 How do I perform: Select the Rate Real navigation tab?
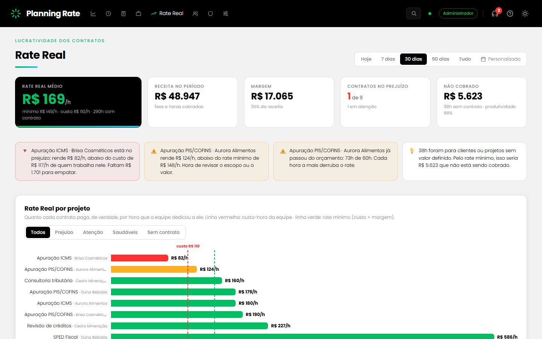tap(167, 14)
